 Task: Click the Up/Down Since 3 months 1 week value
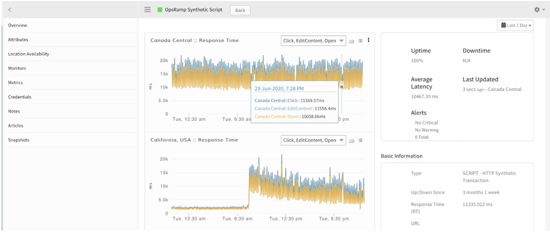pyautogui.click(x=481, y=193)
